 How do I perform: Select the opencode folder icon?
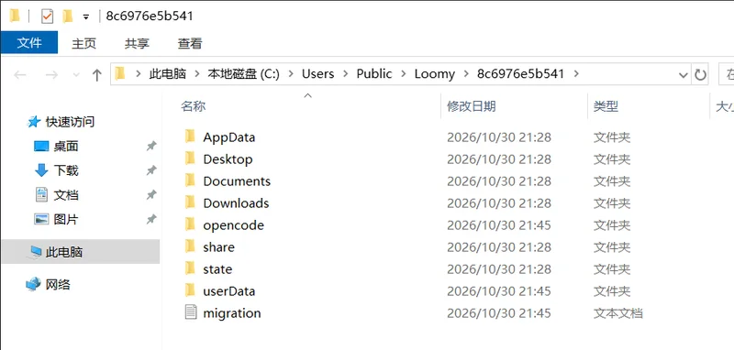[190, 224]
